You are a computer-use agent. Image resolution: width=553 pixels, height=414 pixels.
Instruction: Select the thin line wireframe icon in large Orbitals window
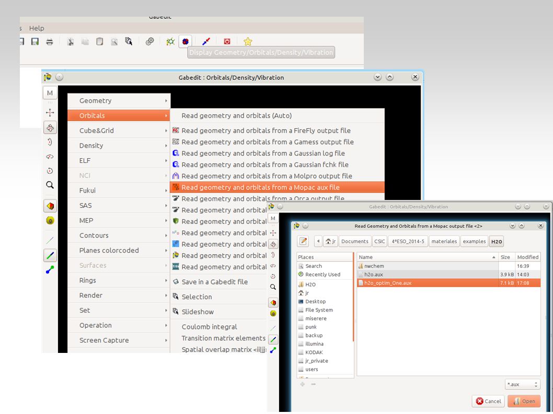[x=50, y=241]
